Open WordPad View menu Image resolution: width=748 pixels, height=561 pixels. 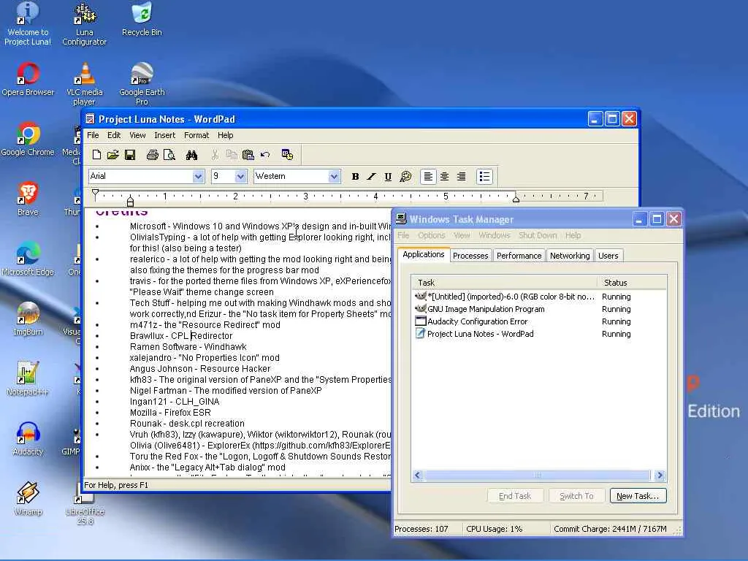[x=137, y=135]
